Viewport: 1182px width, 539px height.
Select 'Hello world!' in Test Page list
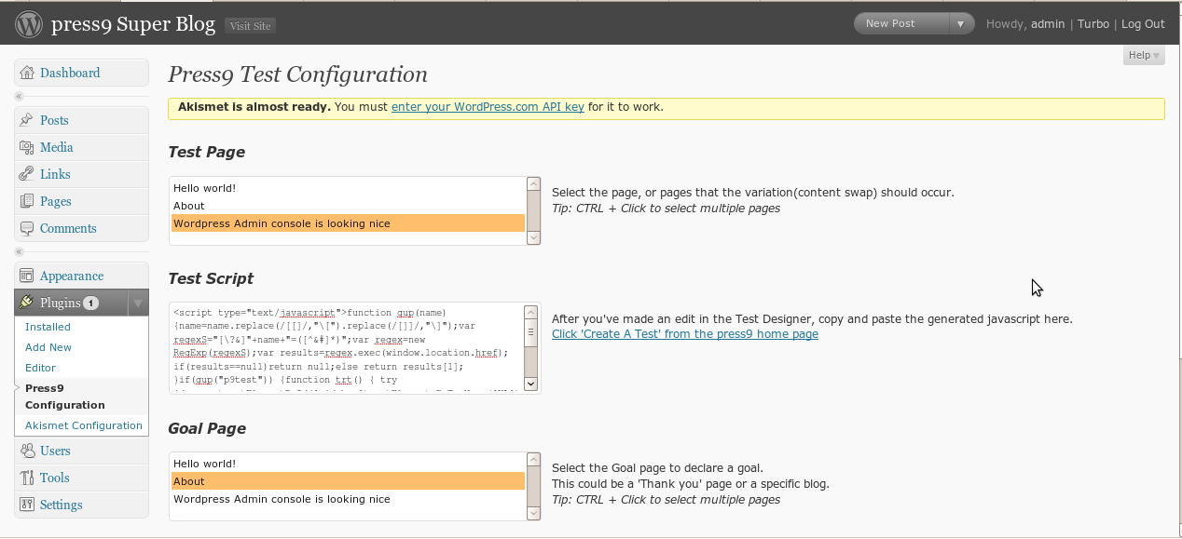tap(348, 188)
